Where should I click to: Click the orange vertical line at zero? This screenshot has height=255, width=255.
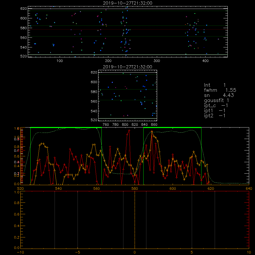[135, 220]
